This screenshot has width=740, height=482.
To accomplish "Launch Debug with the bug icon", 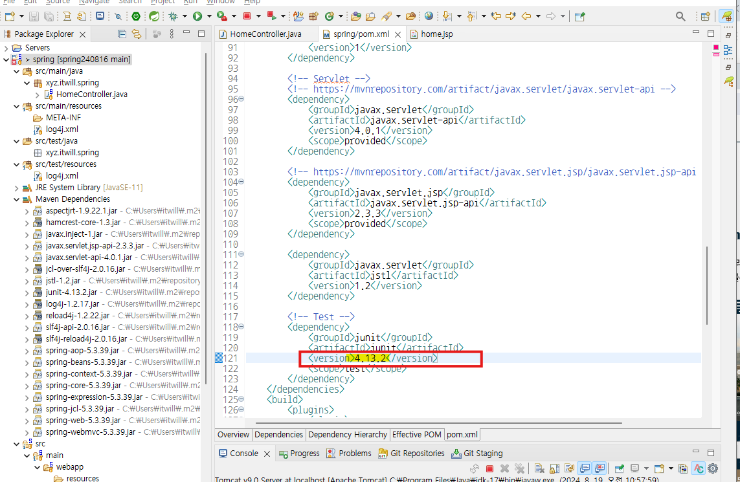I will 174,17.
